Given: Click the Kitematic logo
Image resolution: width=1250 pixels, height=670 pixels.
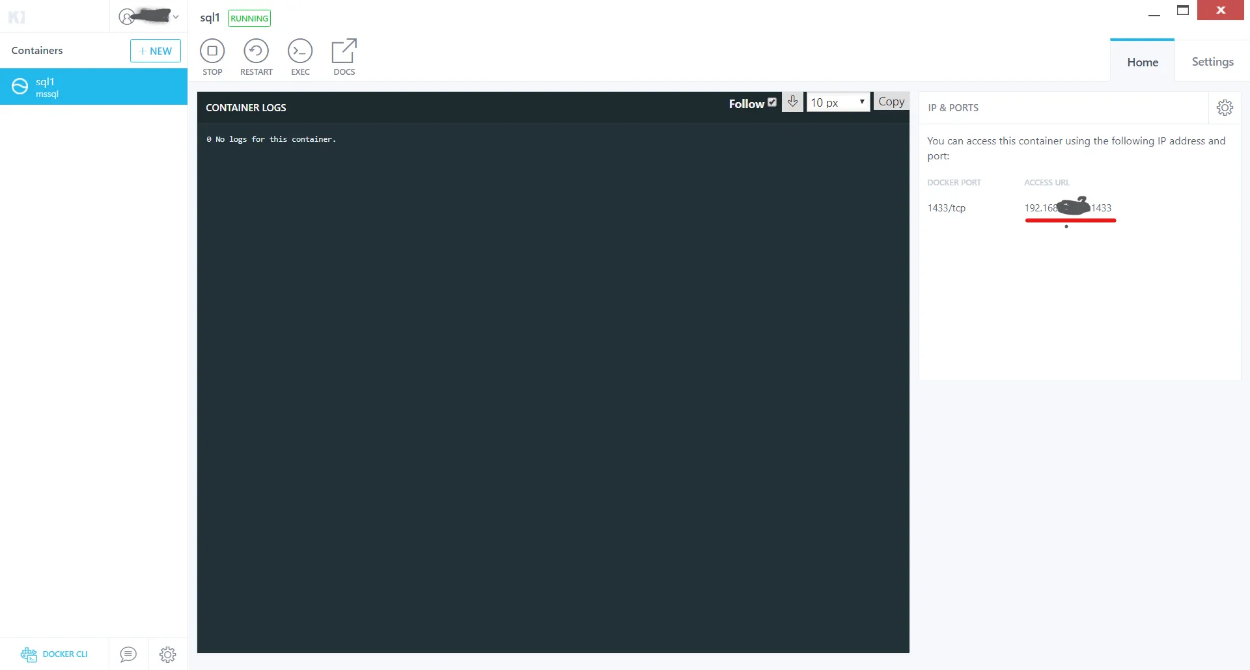Looking at the screenshot, I should tap(17, 17).
